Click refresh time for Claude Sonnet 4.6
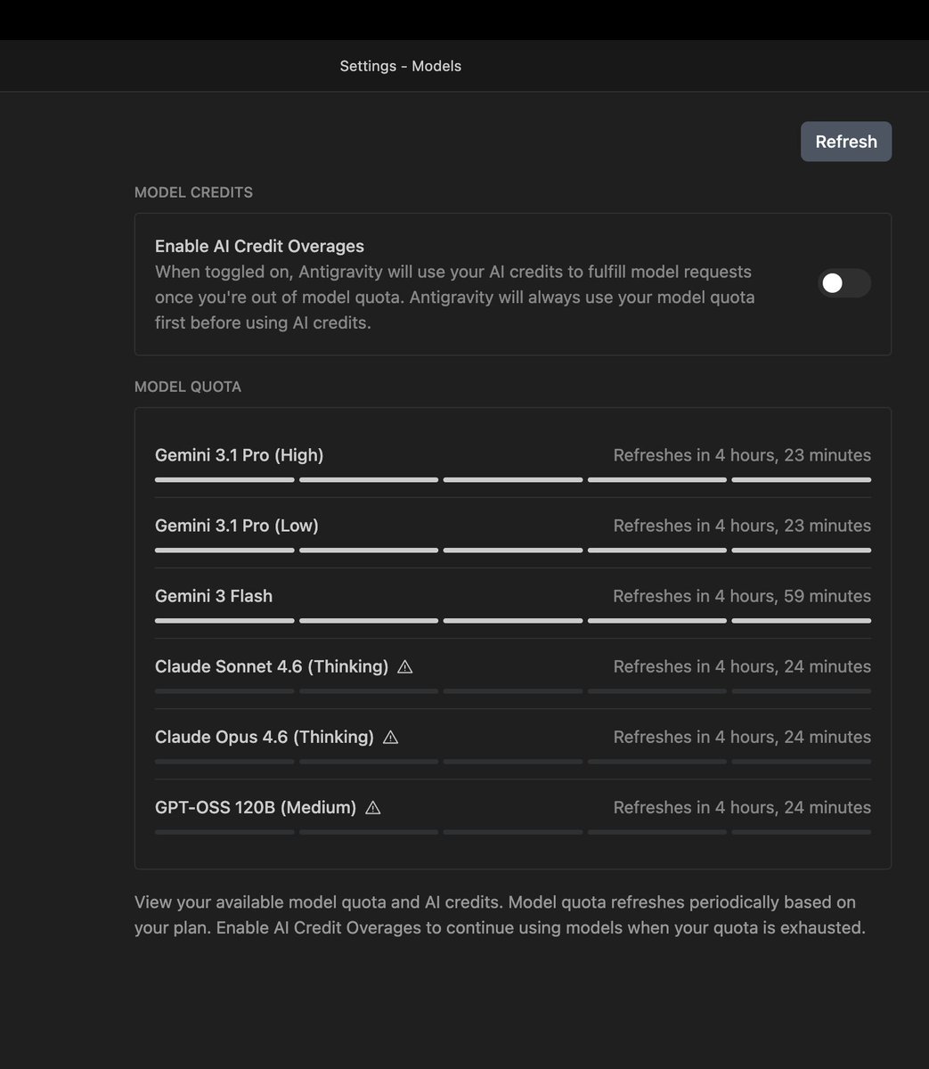929x1069 pixels. 742,666
